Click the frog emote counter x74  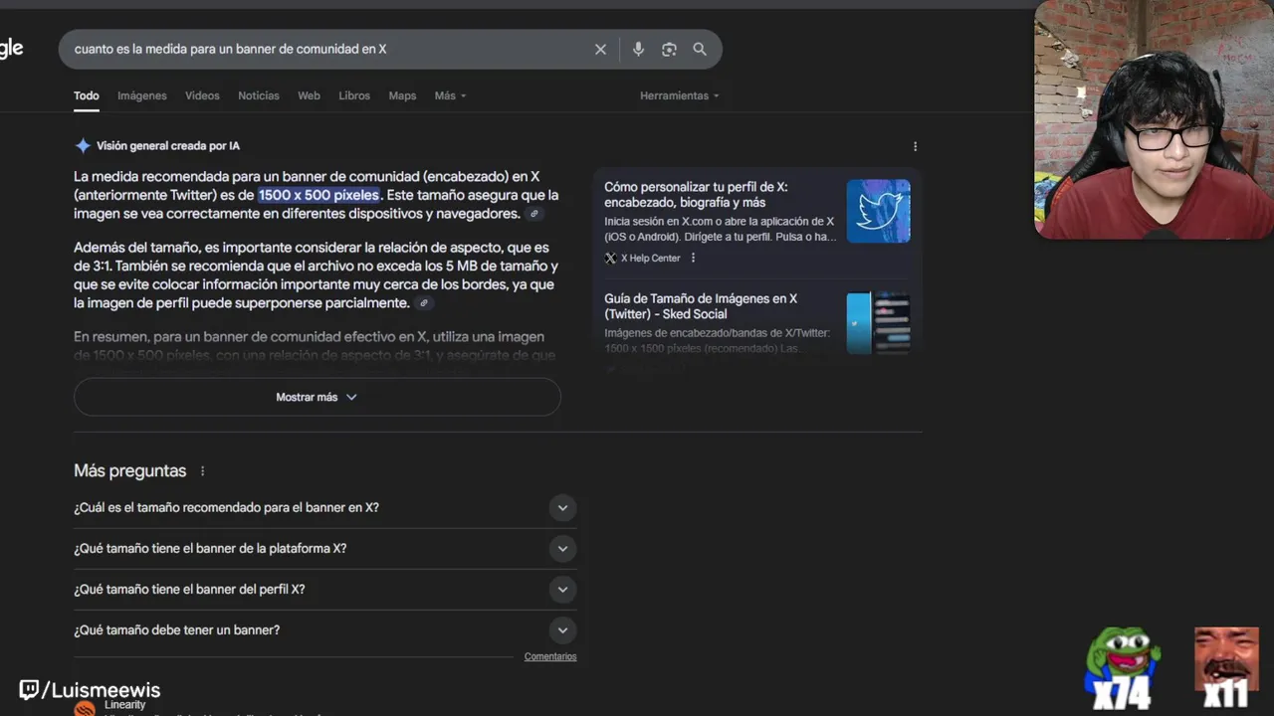point(1122,668)
